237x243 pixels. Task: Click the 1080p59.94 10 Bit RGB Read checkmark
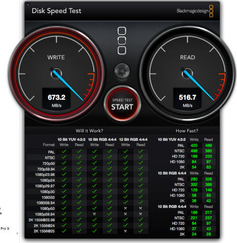(x=110, y=214)
